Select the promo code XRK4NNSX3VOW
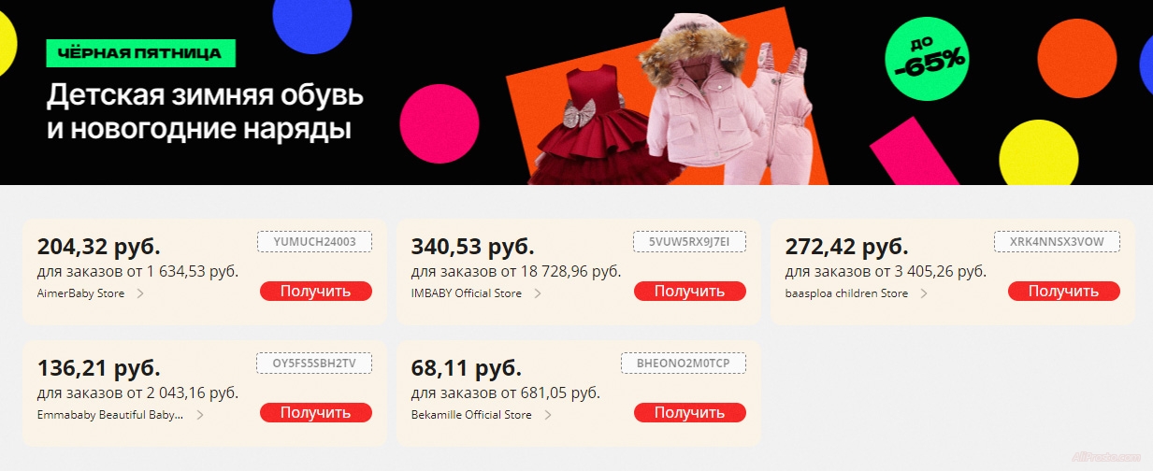1153x471 pixels. (1058, 242)
